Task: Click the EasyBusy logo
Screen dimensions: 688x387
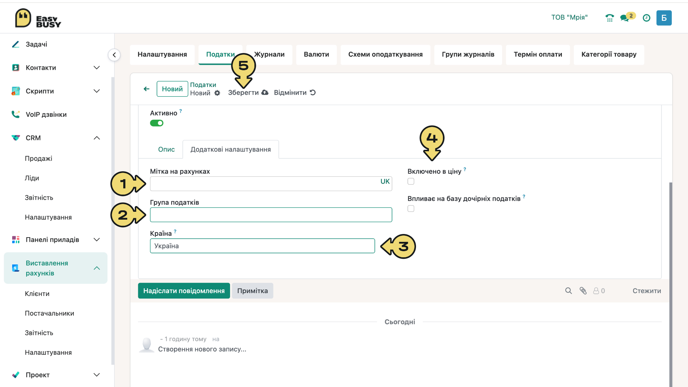Action: [x=38, y=18]
